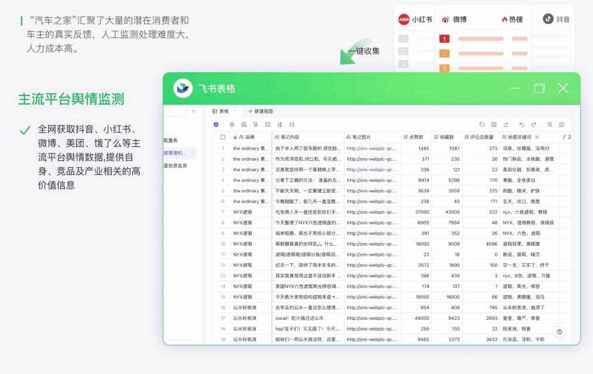Screen dimensions: 593x374
Task: Click the find-in-table search icon
Action: 550,124
